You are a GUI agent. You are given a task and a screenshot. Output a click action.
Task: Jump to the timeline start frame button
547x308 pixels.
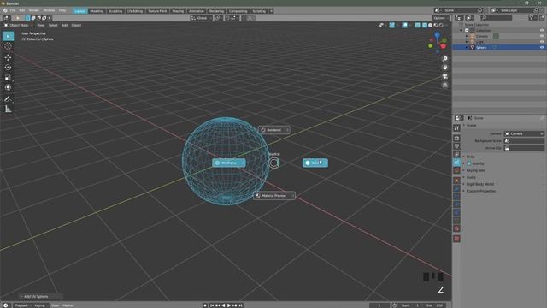pos(212,305)
